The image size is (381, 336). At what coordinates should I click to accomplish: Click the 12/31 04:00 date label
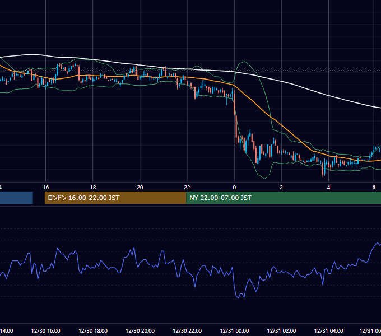coord(328,330)
